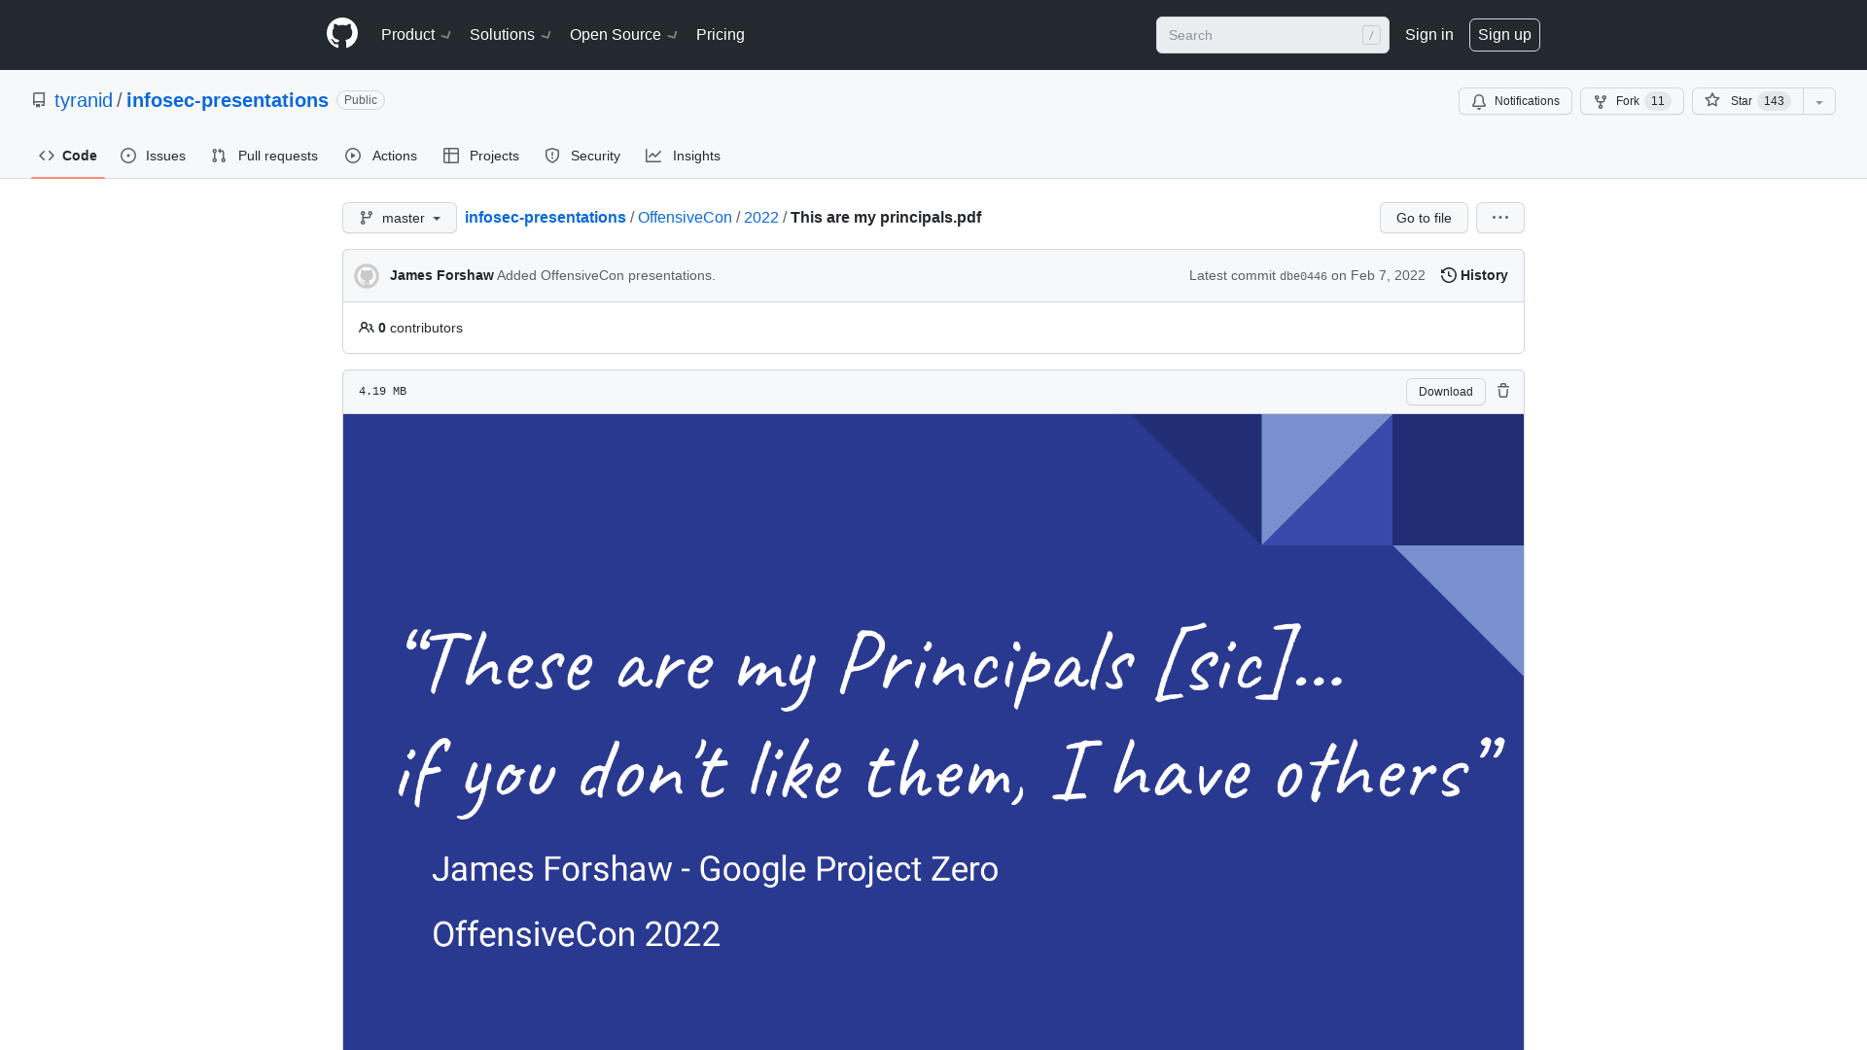Image resolution: width=1867 pixels, height=1050 pixels.
Task: Click the 'on Feb 7, 2022' commit date
Action: click(1378, 275)
